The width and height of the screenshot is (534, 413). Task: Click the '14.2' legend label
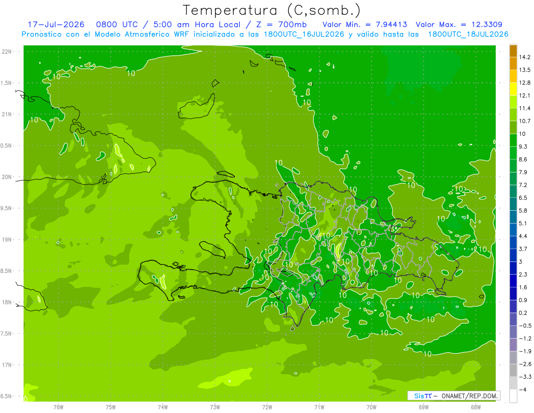coord(526,57)
